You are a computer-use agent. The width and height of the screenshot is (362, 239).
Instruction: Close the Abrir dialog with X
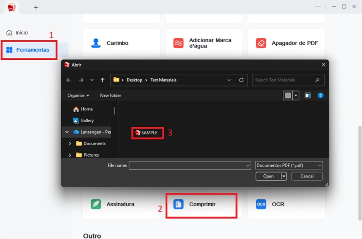click(x=324, y=65)
